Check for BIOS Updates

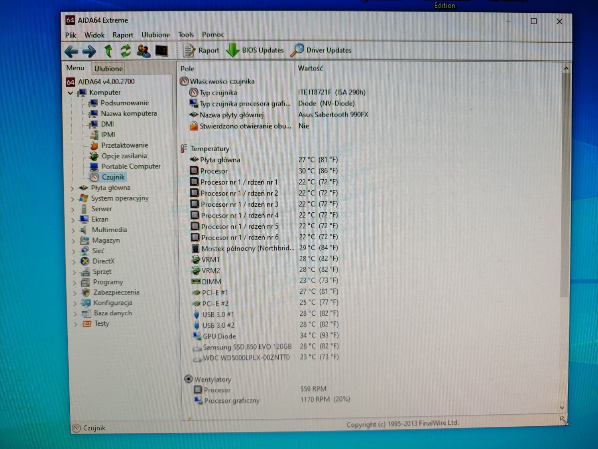255,50
